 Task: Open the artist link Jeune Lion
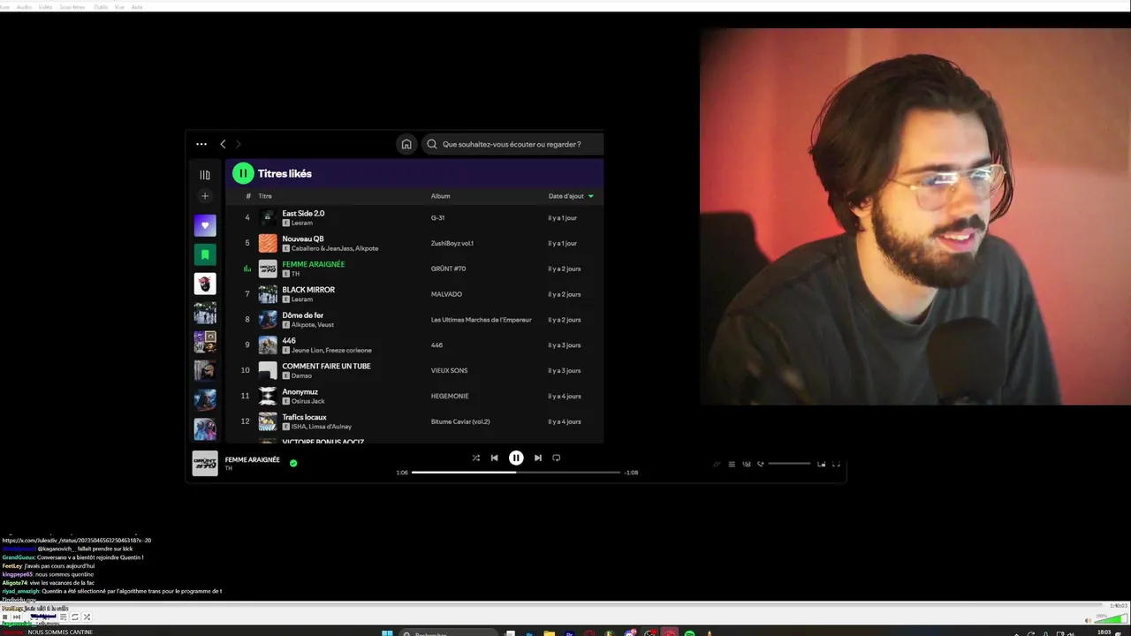(307, 351)
